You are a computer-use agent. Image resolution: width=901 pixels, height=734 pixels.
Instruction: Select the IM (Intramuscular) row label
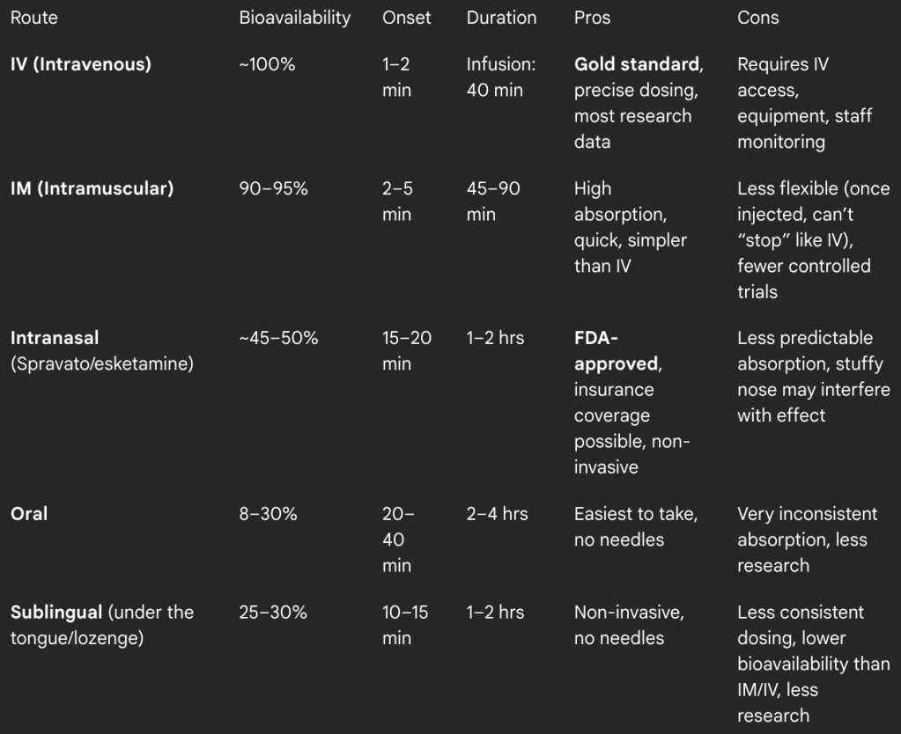(x=92, y=188)
